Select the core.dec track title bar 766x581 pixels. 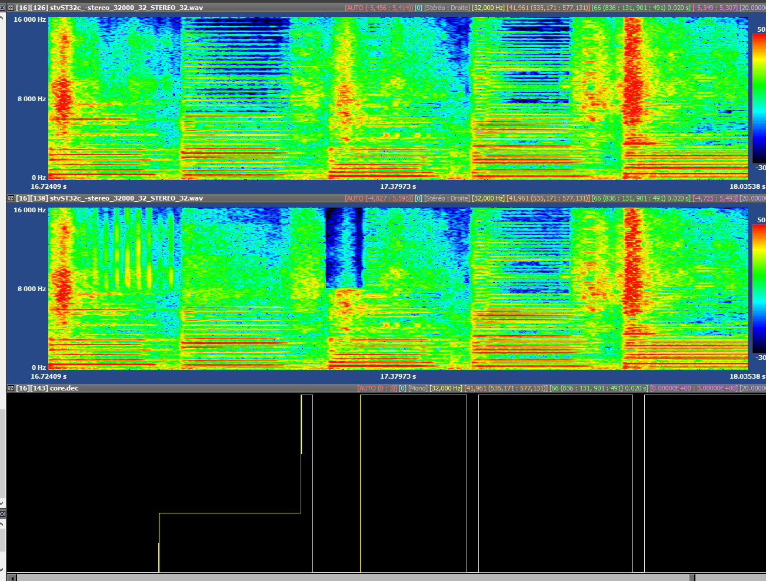pos(64,388)
